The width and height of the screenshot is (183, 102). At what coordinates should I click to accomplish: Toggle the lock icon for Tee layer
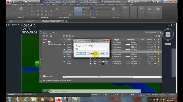click(100, 59)
